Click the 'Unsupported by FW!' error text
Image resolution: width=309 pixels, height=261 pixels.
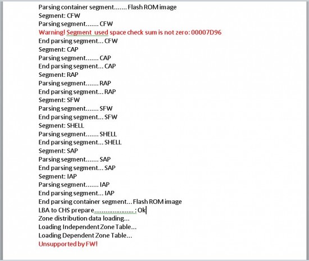pos(68,244)
